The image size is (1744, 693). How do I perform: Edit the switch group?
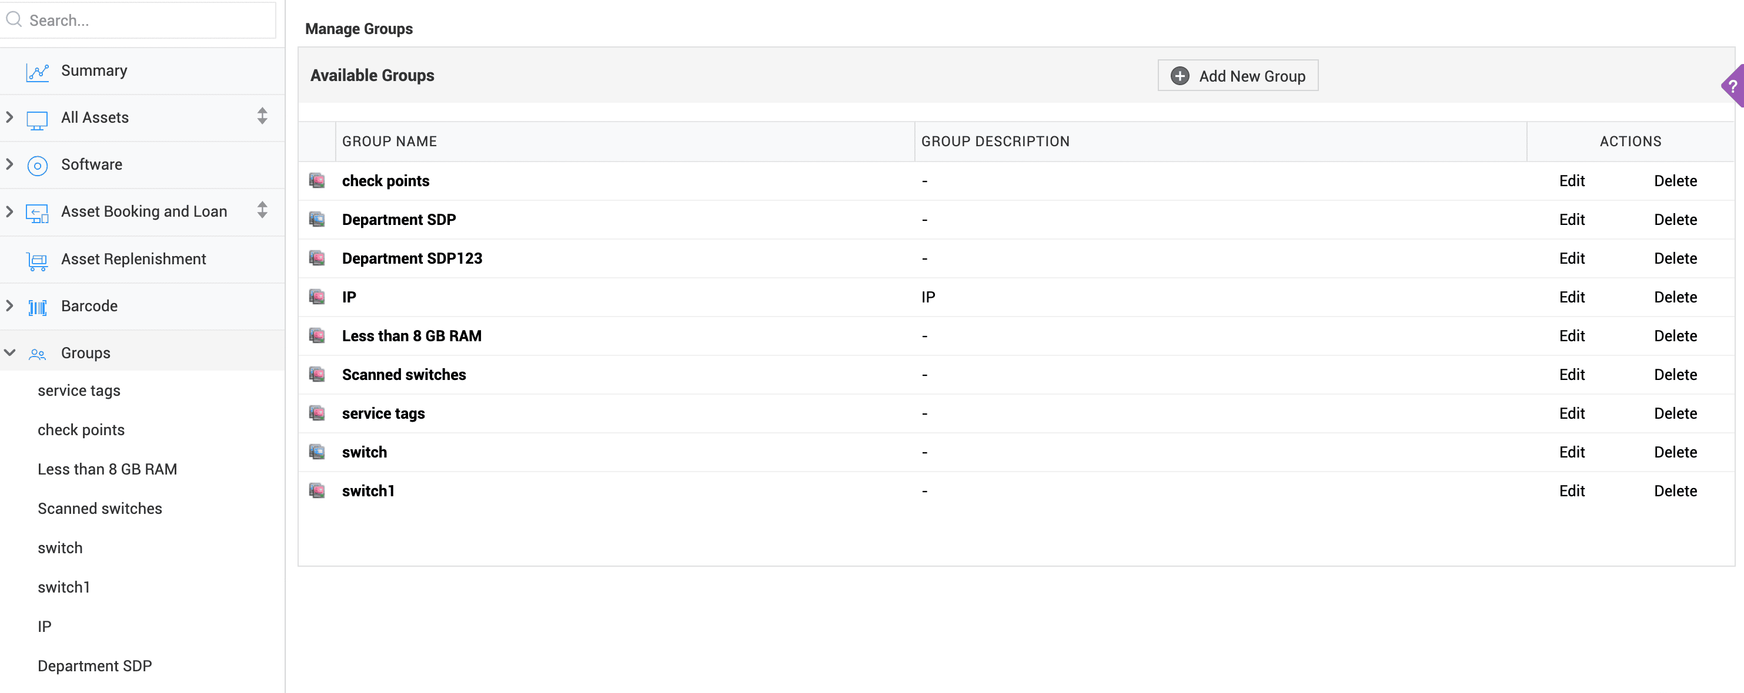click(x=1571, y=452)
